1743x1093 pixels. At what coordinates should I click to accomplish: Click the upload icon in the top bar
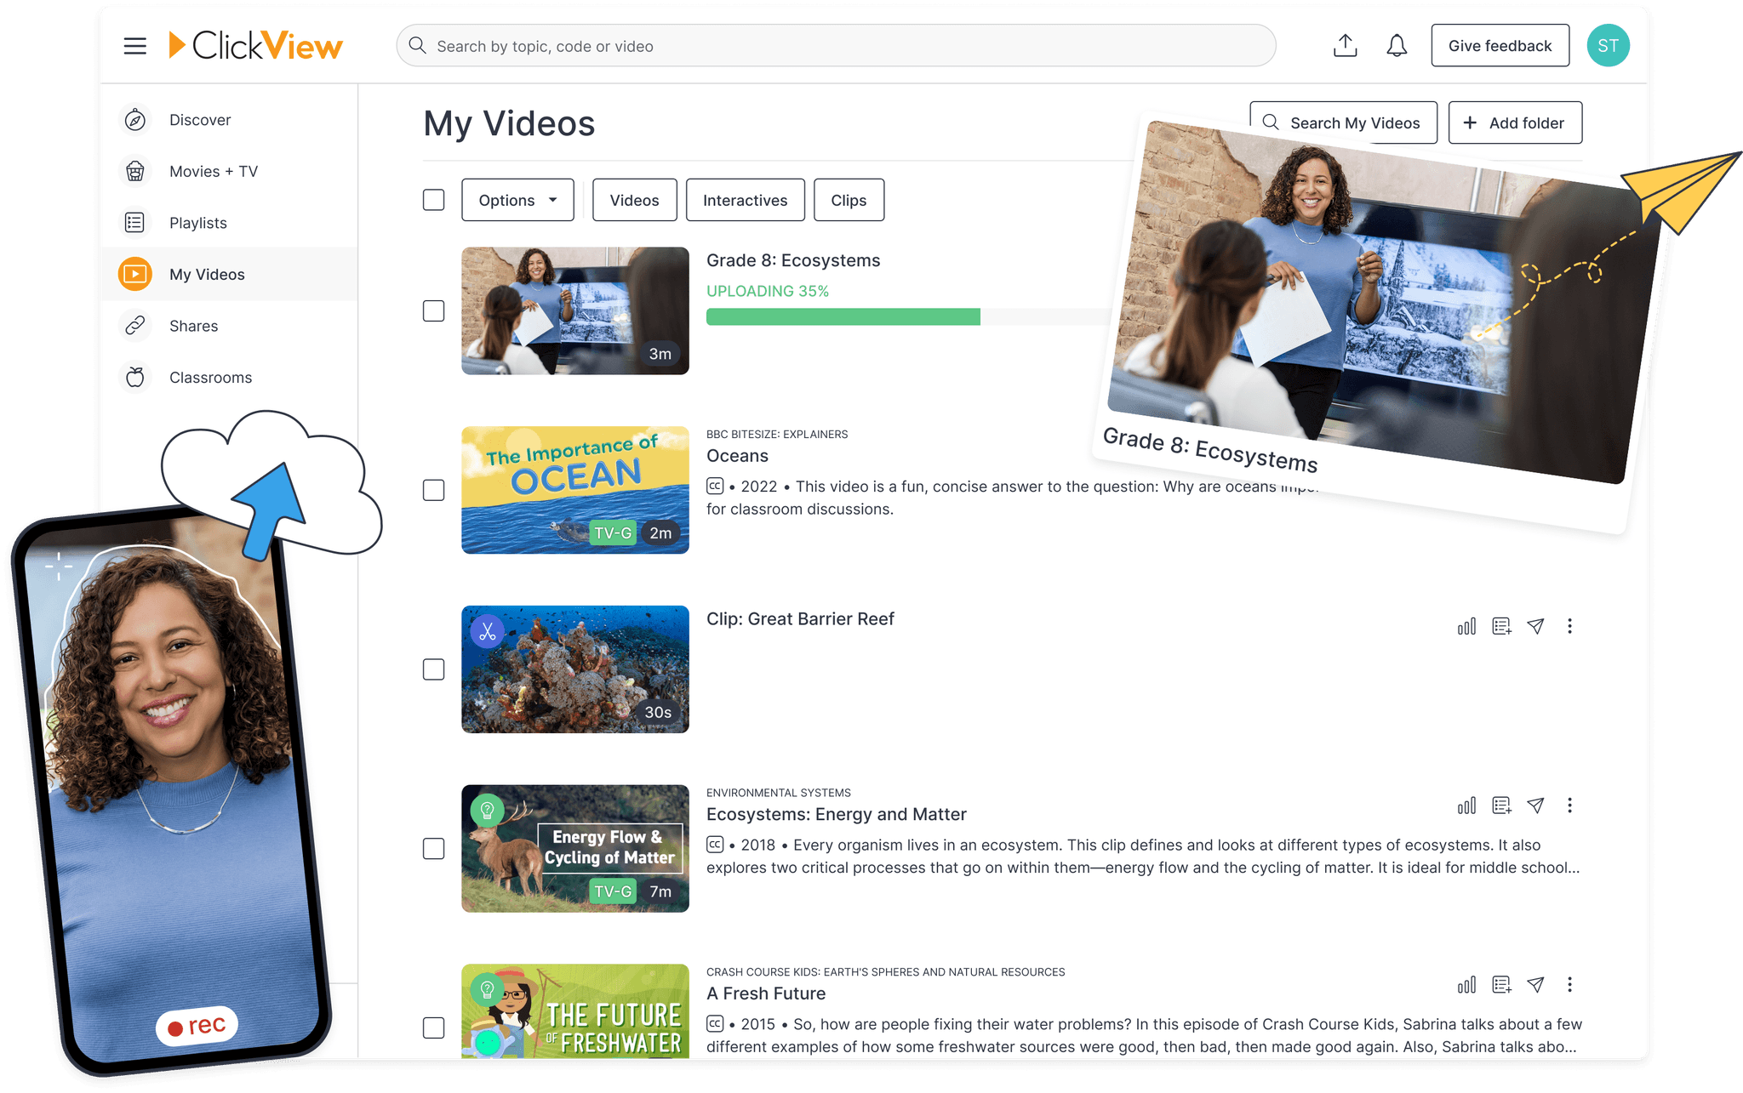click(1346, 45)
